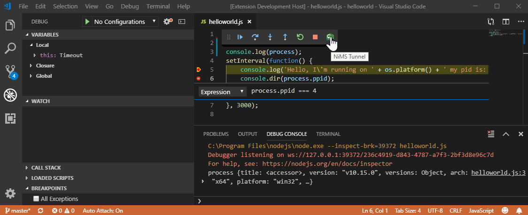The height and width of the screenshot is (215, 528).
Task: Close the bottom panel
Action: tap(520, 133)
